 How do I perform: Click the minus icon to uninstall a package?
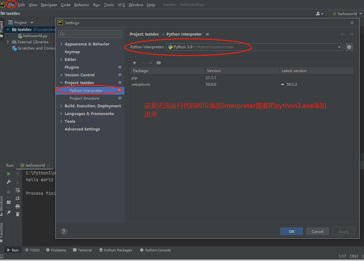pyautogui.click(x=143, y=63)
